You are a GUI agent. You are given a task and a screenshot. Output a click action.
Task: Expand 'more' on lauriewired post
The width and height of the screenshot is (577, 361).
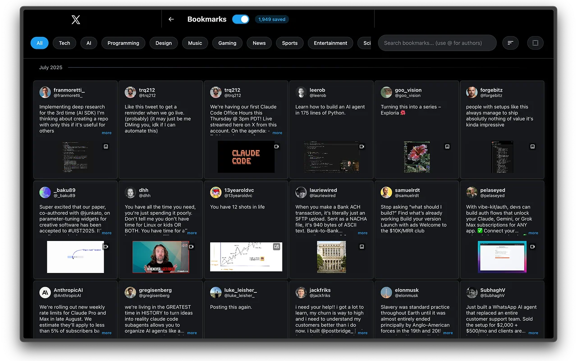pos(362,233)
